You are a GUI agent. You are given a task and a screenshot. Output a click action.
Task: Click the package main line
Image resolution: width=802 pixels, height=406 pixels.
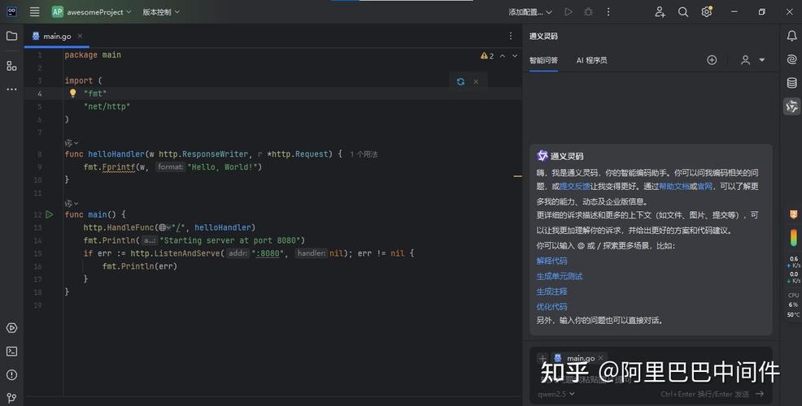pyautogui.click(x=93, y=55)
